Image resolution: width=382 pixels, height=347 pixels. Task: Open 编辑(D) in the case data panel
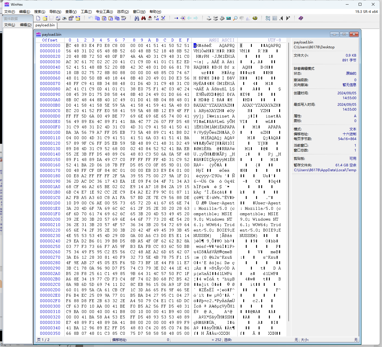coord(26,25)
